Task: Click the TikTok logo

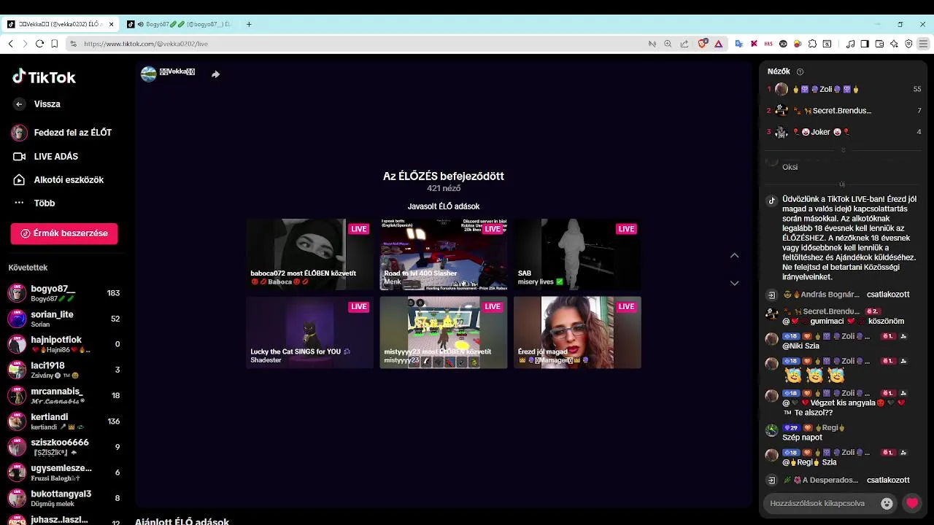Action: [x=44, y=77]
